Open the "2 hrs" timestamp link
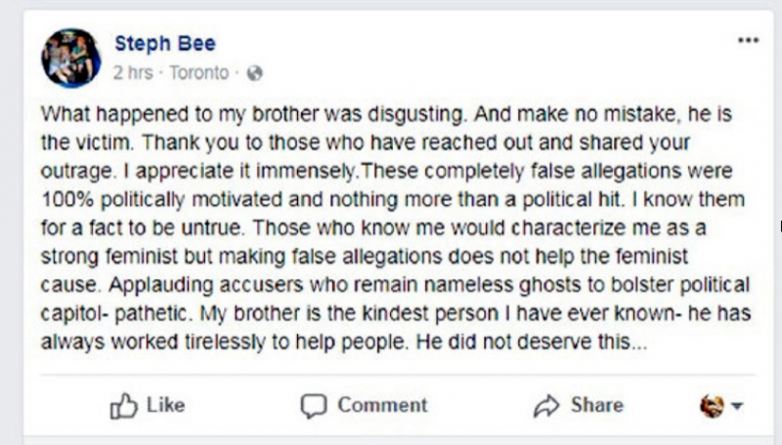Screen dimensions: 782x445 [133, 73]
